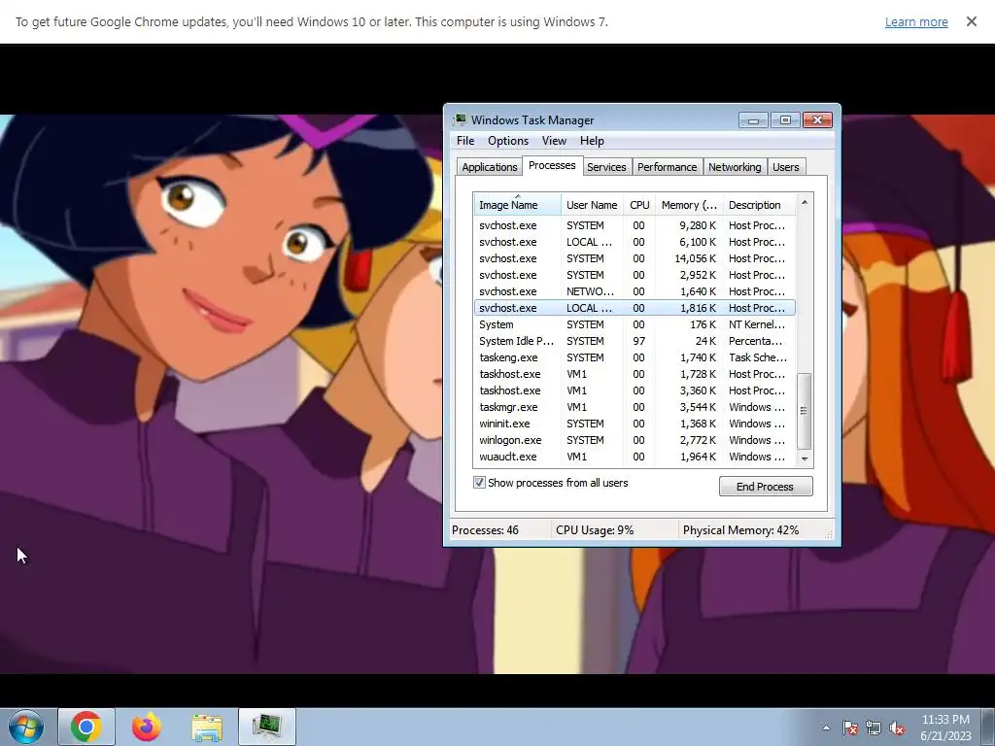The height and width of the screenshot is (746, 995).
Task: Switch to the Services tab
Action: [606, 167]
